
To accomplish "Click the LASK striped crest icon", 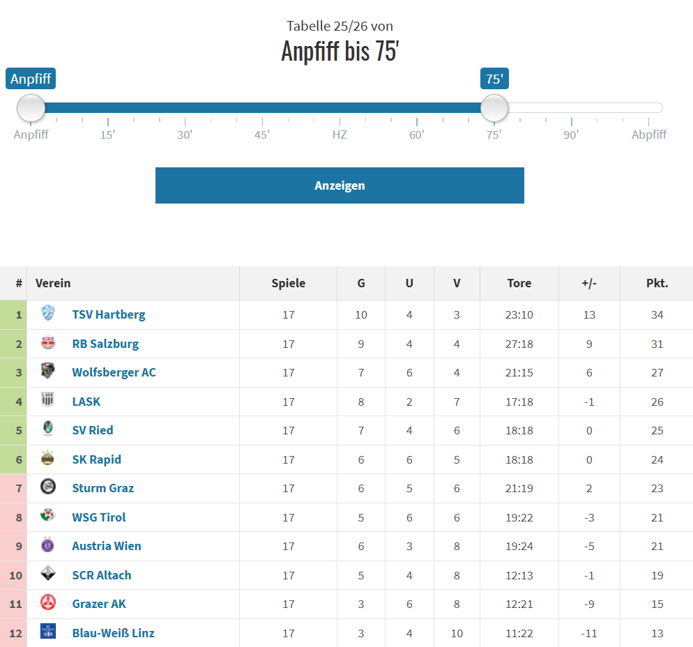I will (48, 401).
